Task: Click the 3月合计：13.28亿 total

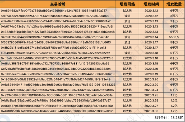Action: pyautogui.click(x=169, y=118)
